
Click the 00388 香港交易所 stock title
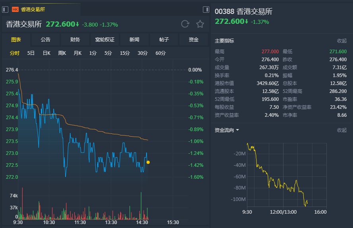243,12
